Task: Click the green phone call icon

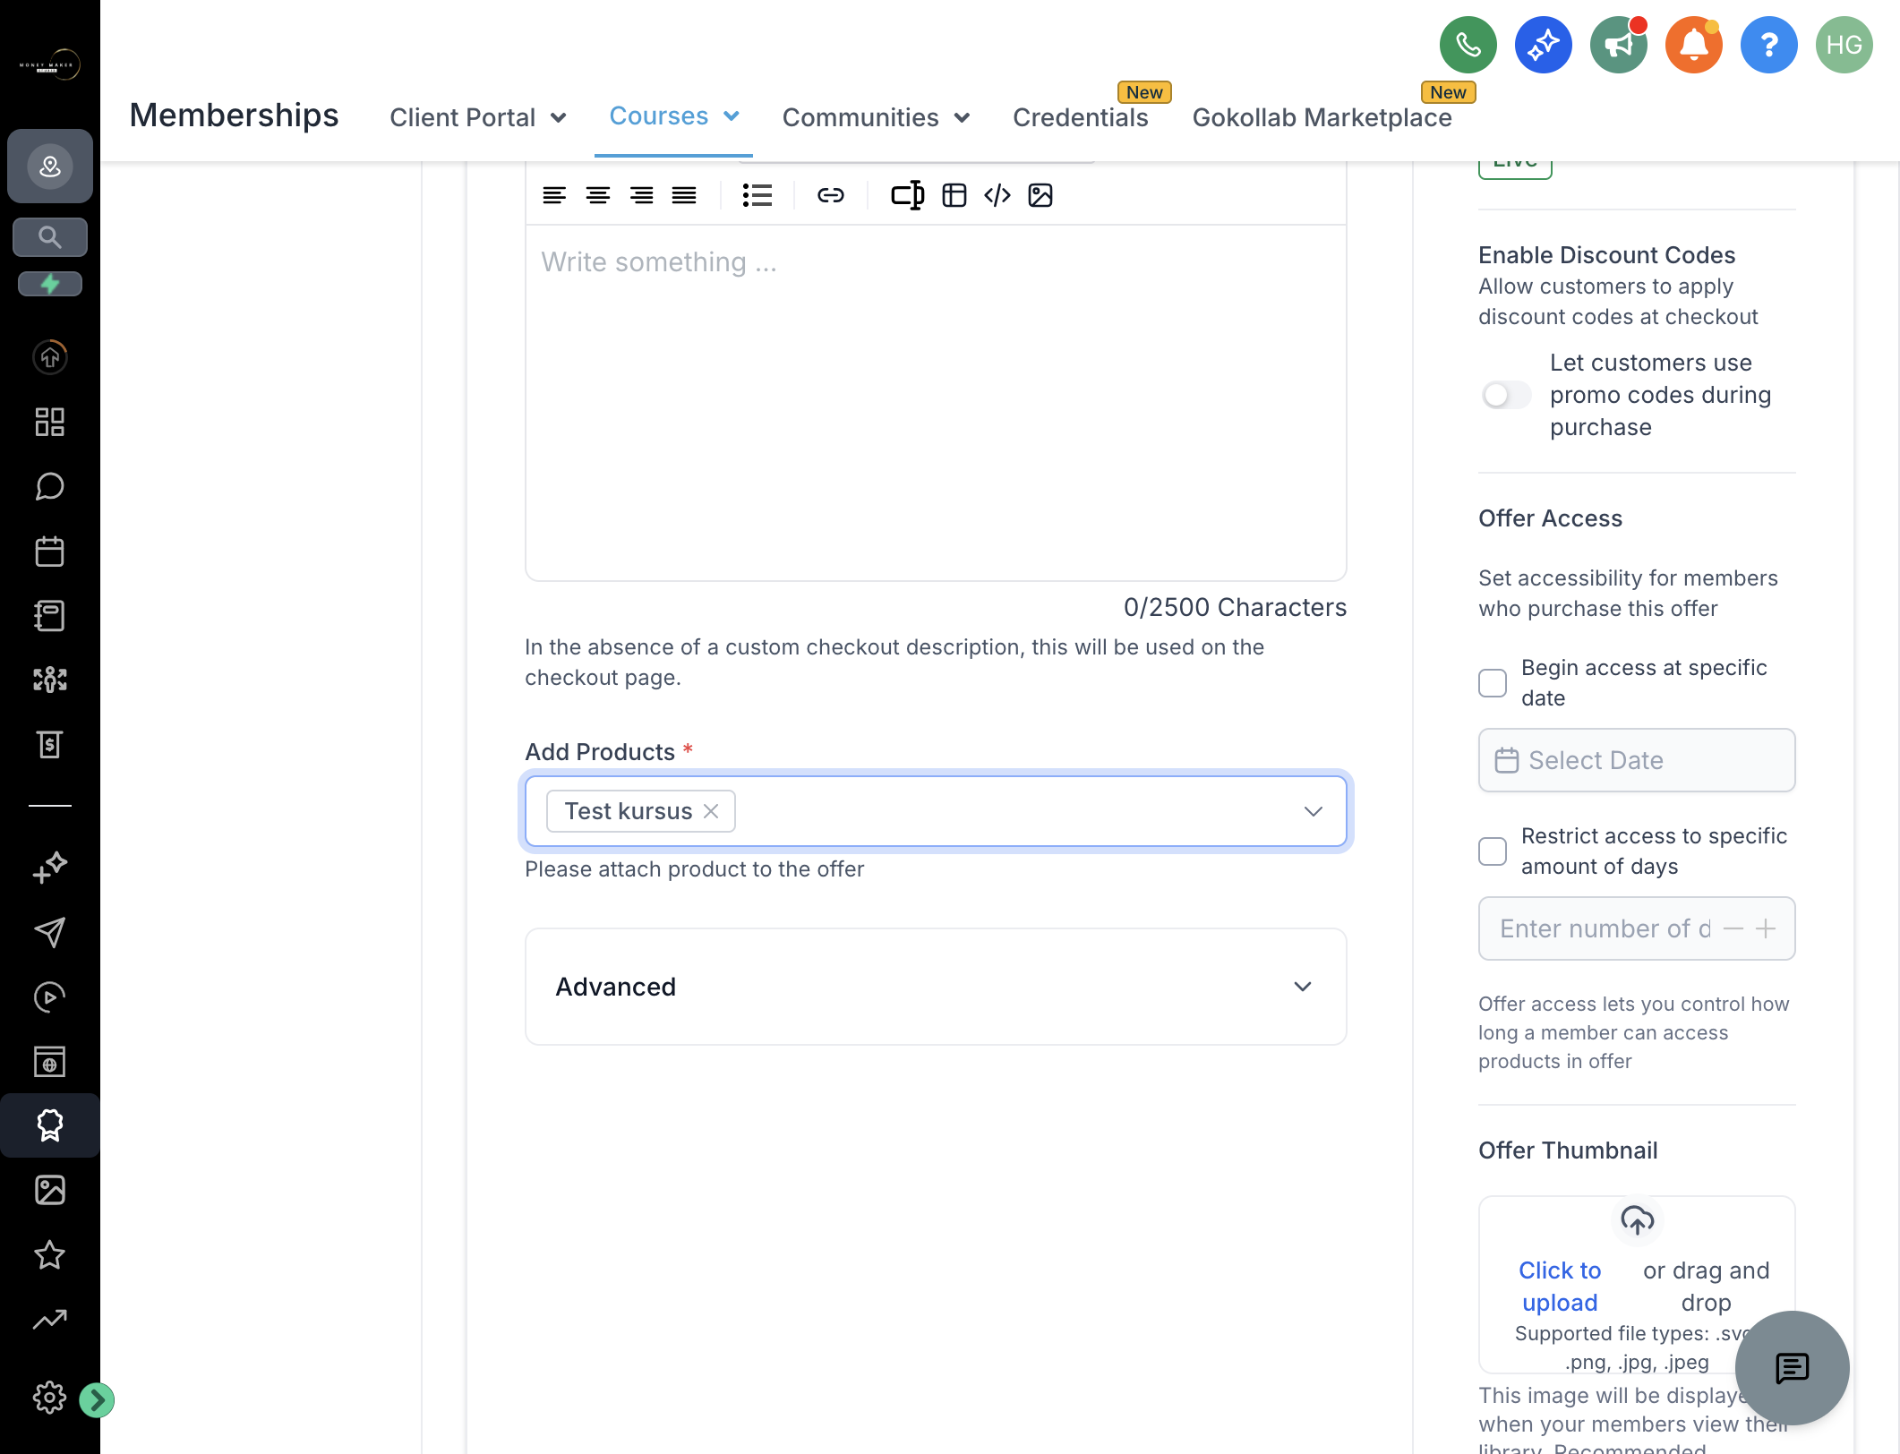Action: [1468, 45]
